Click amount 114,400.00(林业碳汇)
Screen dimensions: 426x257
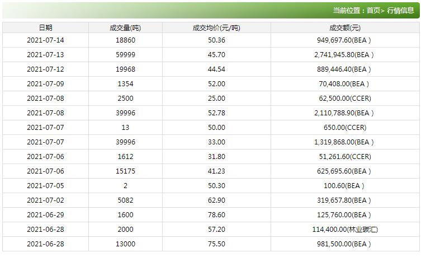pyautogui.click(x=345, y=229)
